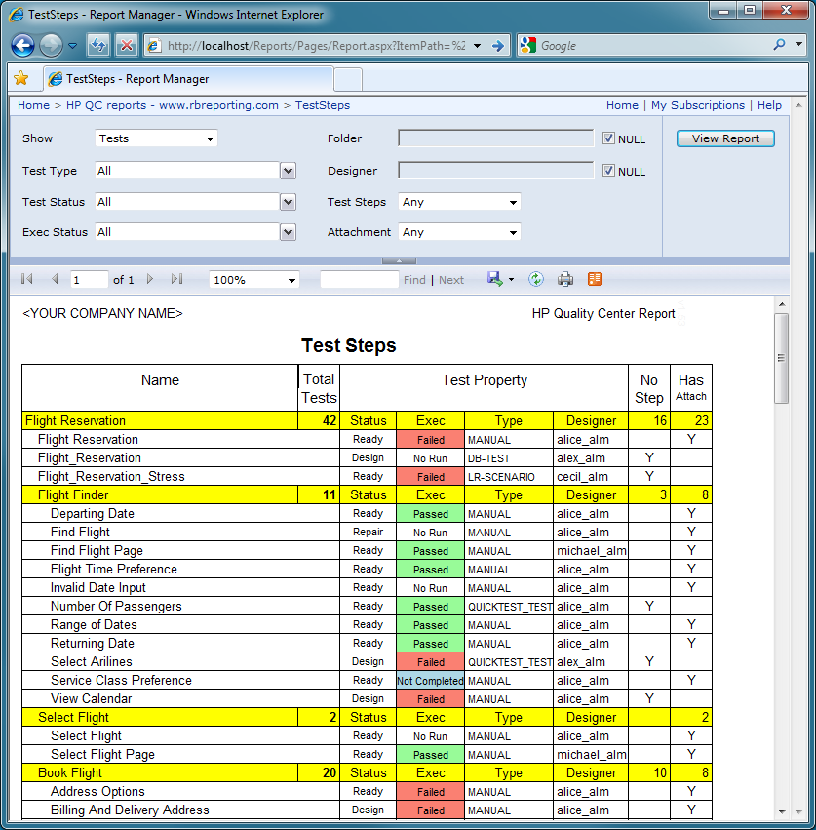Stop loading the page in Internet Explorer
Screen dimensions: 816x830
124,45
